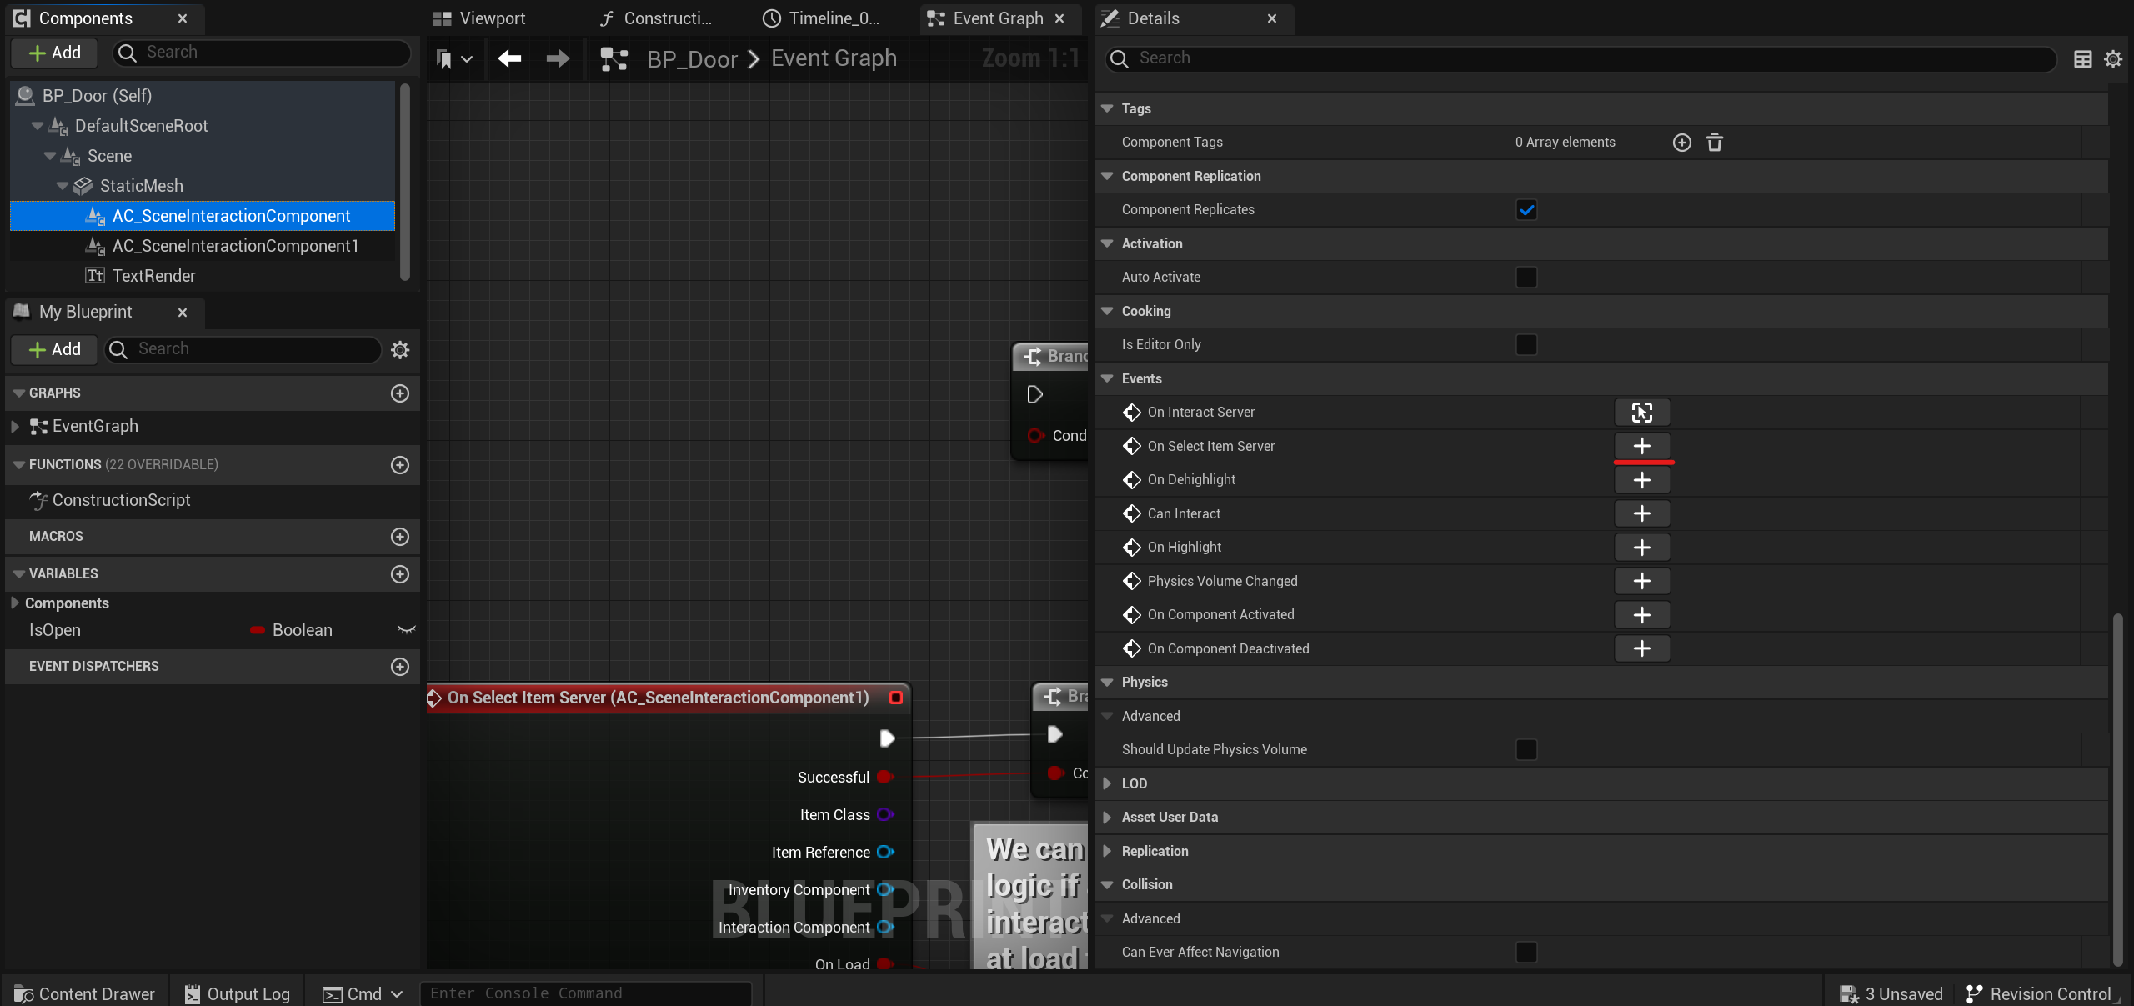Screen dimensions: 2134x1006
Task: Click Add button in Components panel
Action: tap(54, 53)
